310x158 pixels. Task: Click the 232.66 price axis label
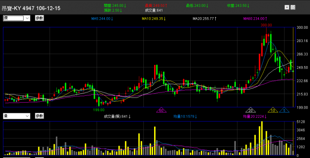coord(303,81)
